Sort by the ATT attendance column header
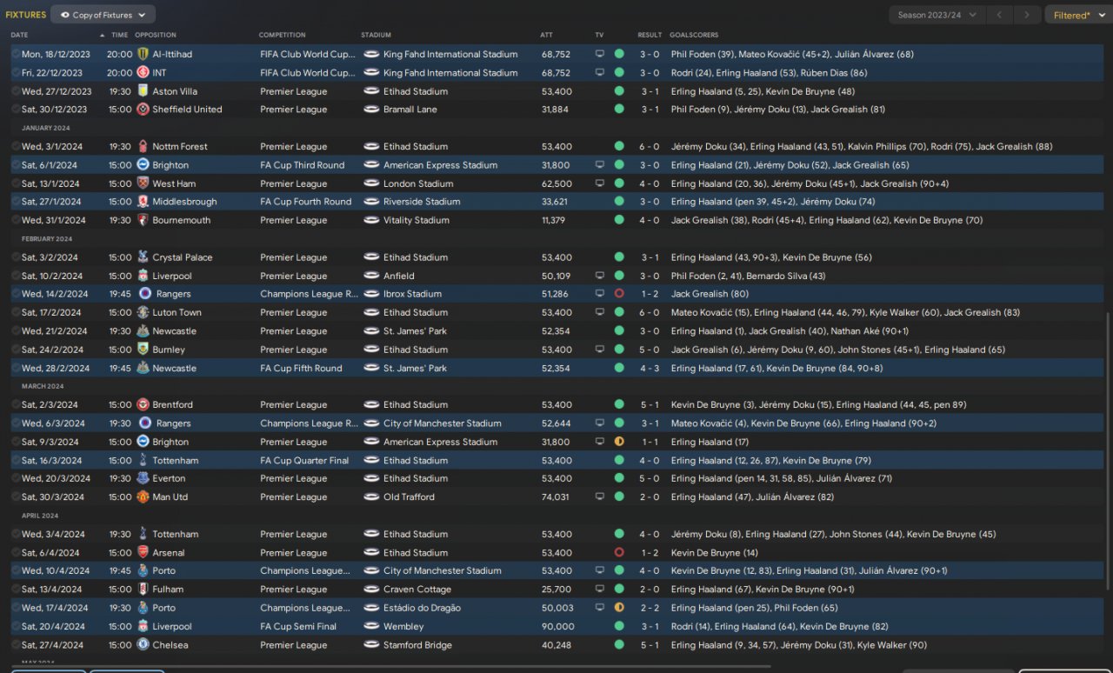This screenshot has width=1113, height=673. 546,35
